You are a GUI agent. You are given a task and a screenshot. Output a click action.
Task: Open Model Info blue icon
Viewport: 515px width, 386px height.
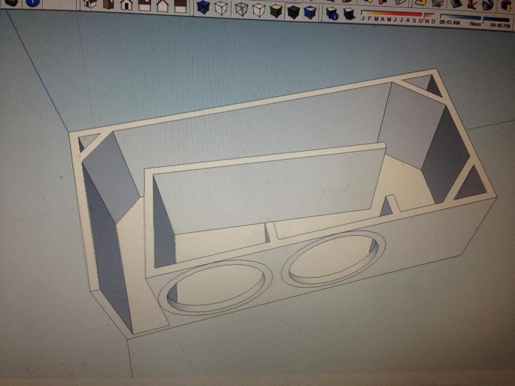pyautogui.click(x=33, y=2)
